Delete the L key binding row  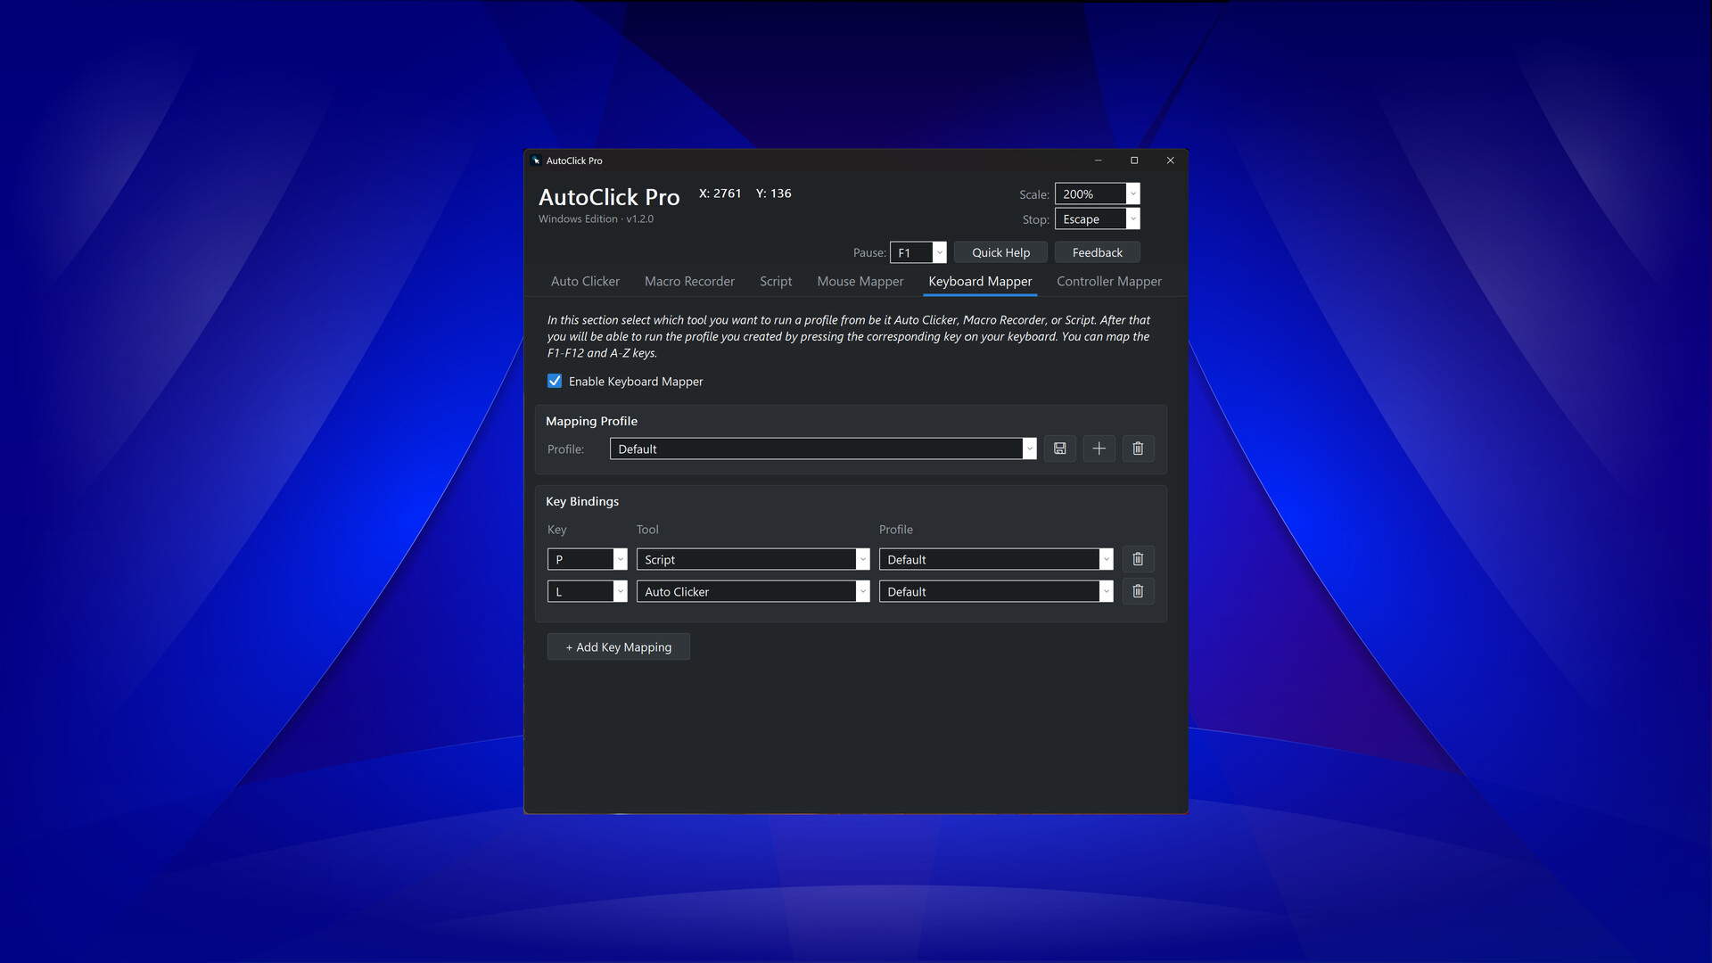(x=1138, y=591)
